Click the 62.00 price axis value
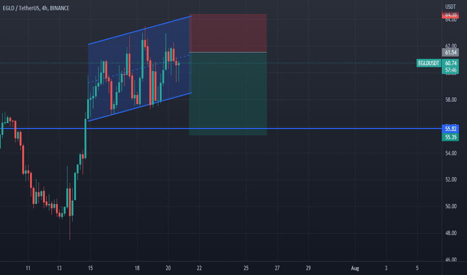This screenshot has width=467, height=275. 450,46
